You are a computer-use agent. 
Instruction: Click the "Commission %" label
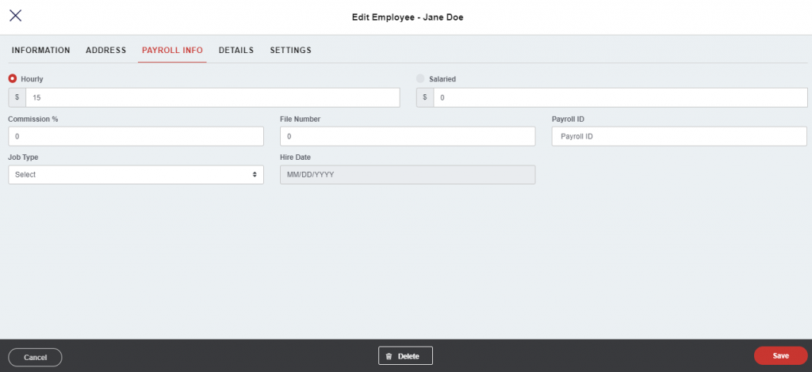coord(33,119)
